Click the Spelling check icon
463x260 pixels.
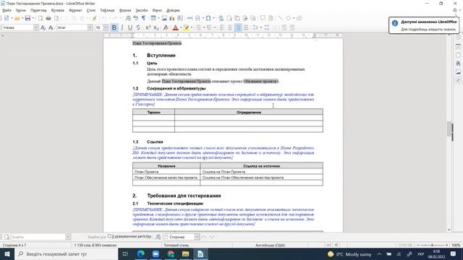[x=135, y=18]
